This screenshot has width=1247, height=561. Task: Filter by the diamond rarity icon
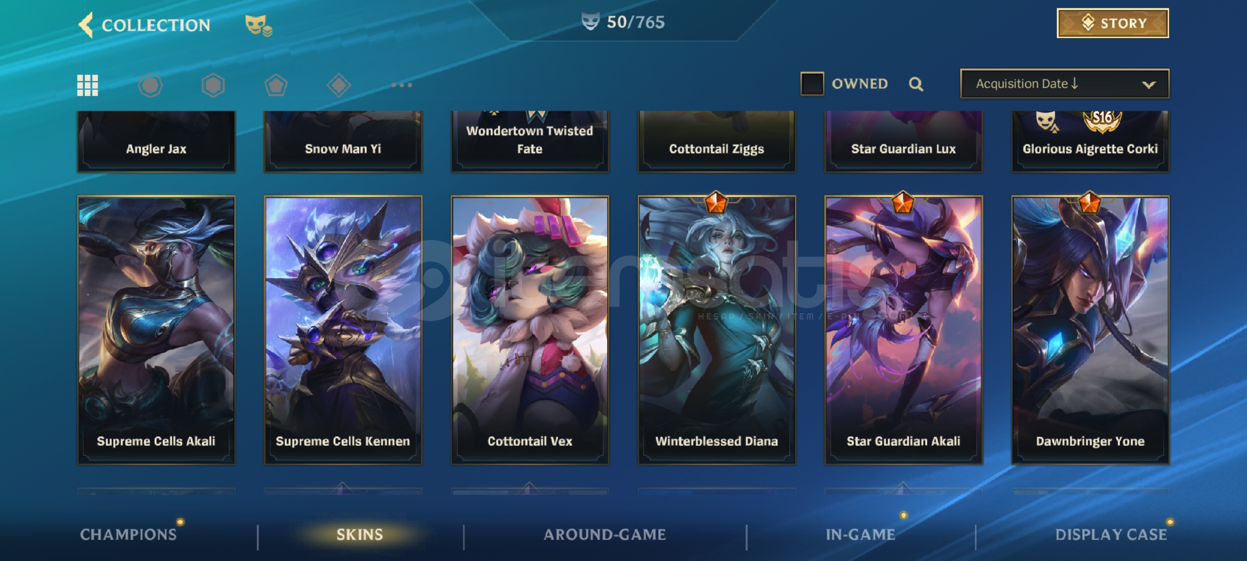339,85
